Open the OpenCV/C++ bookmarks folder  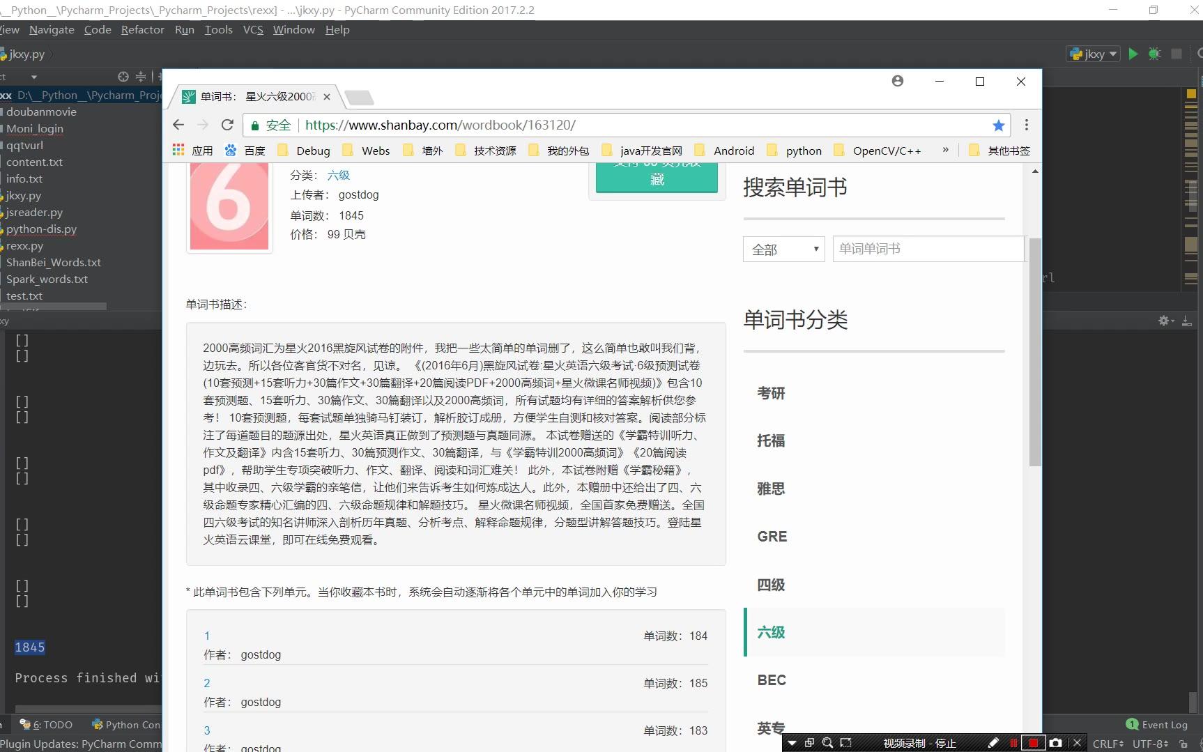878,151
